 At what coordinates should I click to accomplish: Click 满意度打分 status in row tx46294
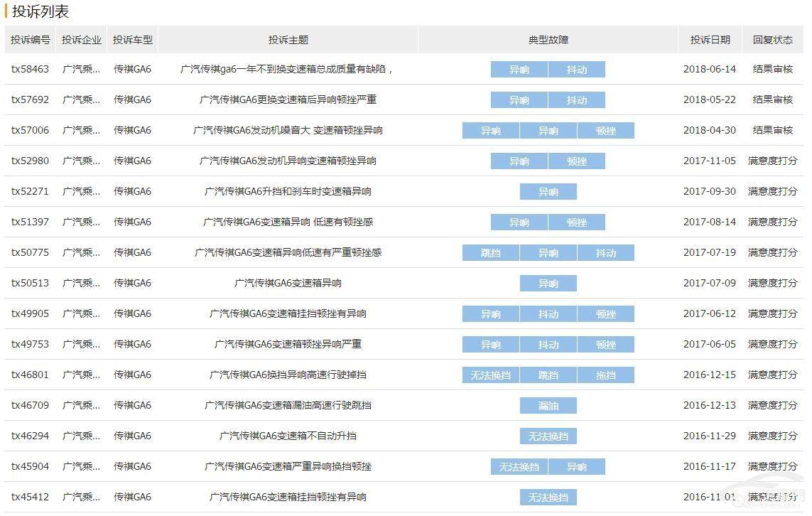pos(773,436)
